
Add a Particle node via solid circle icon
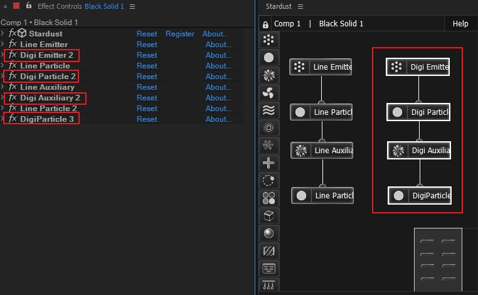pyautogui.click(x=268, y=58)
